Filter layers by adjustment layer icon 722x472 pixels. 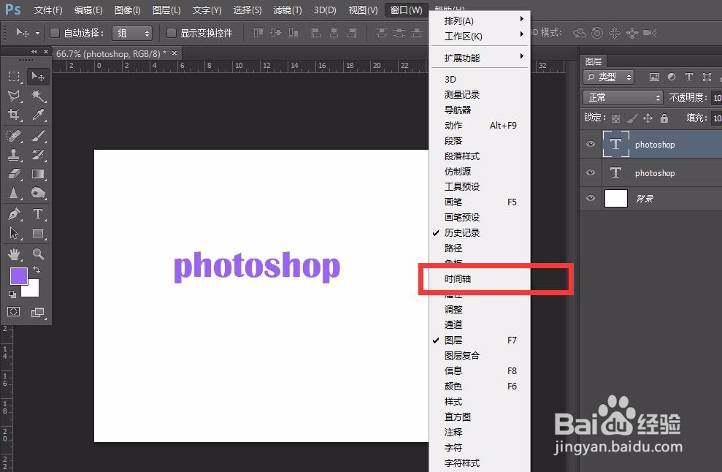[672, 77]
